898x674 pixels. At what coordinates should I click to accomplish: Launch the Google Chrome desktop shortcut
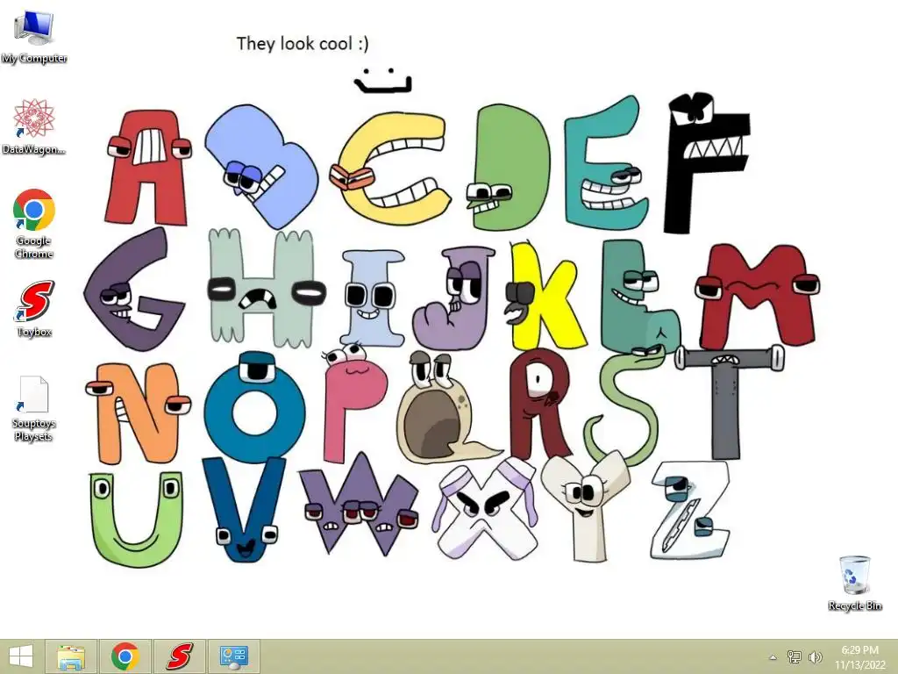click(34, 224)
